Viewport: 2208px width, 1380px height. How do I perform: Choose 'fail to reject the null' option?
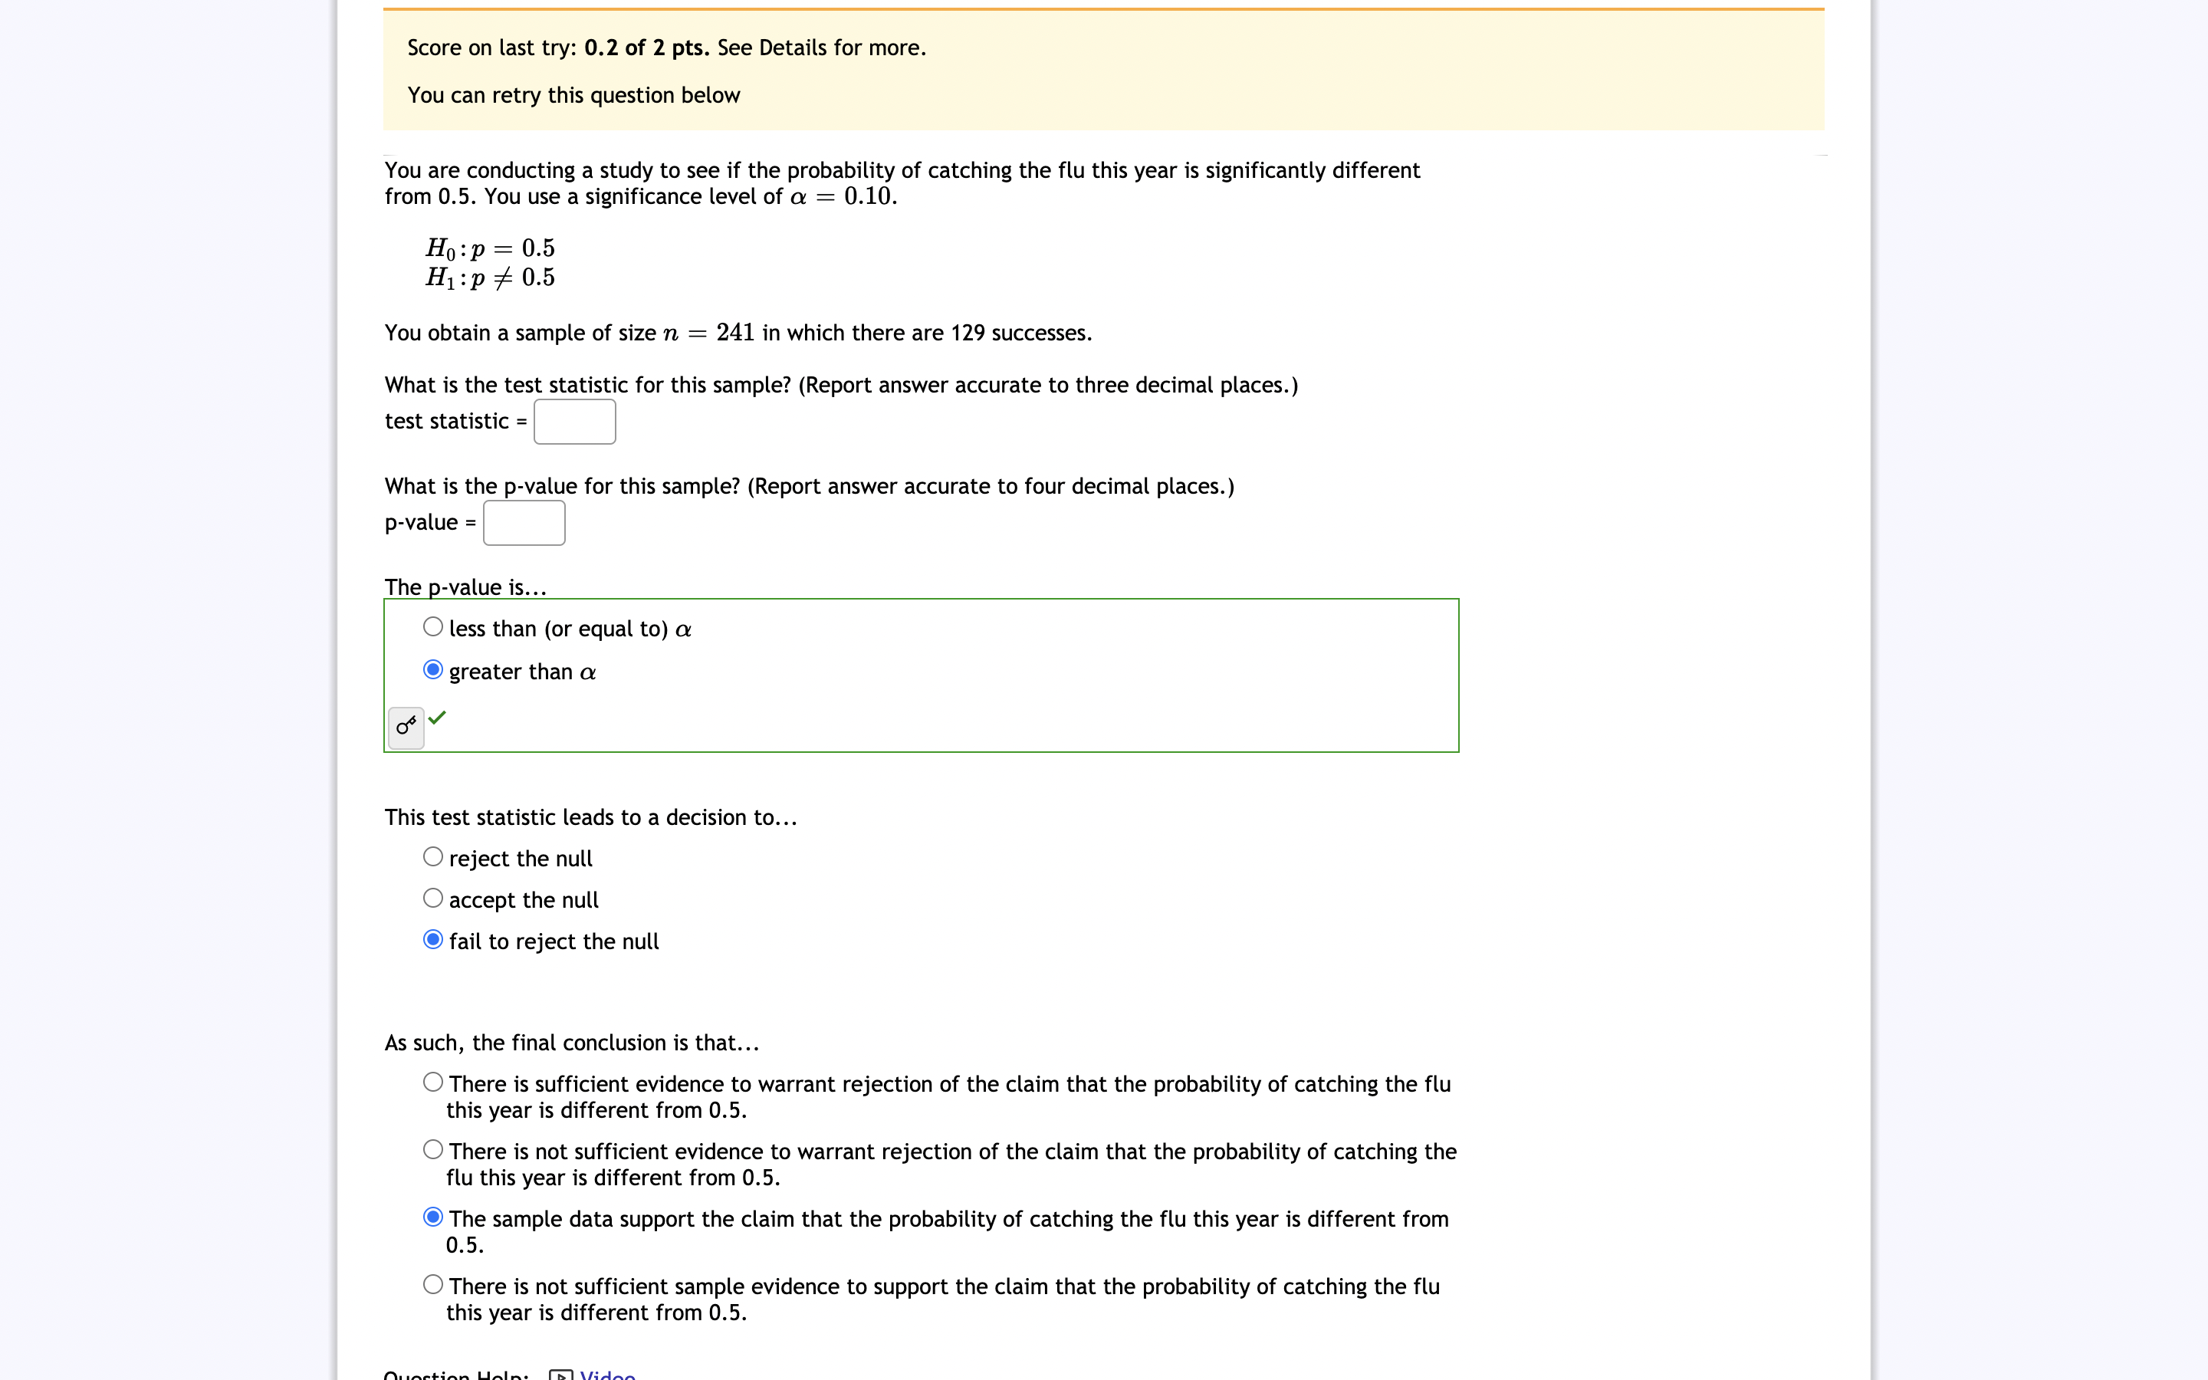point(433,940)
